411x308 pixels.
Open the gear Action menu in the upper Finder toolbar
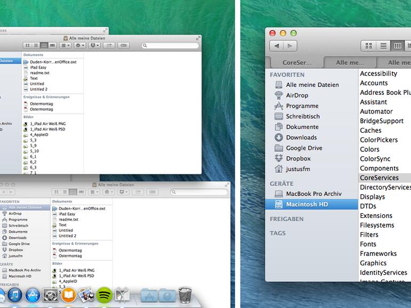click(80, 45)
